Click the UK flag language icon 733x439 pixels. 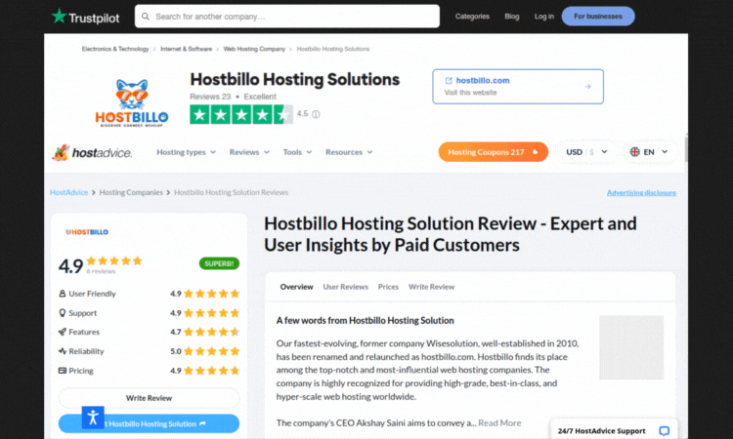635,151
